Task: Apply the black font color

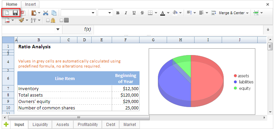Action: [163, 13]
